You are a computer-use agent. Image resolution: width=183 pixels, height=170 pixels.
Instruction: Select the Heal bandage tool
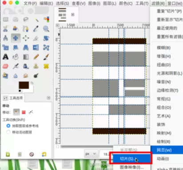tap(46, 66)
